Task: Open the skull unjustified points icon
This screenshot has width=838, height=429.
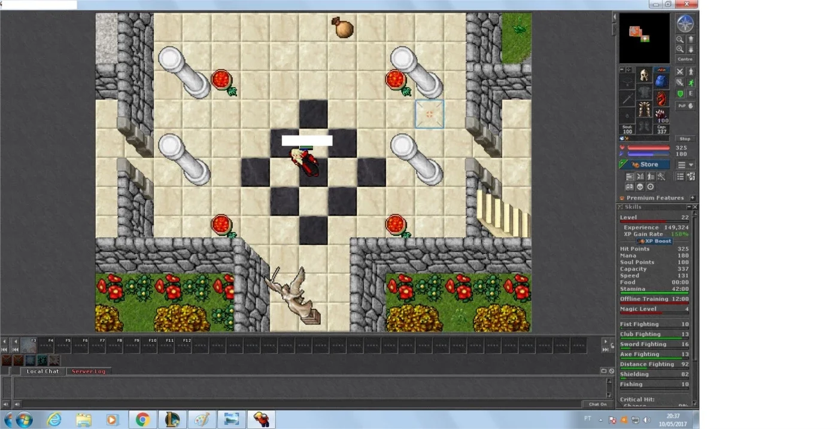Action: pos(640,187)
